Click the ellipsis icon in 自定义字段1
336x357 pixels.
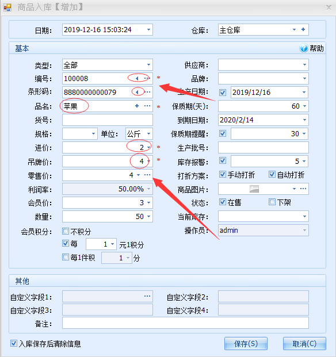tap(147, 296)
